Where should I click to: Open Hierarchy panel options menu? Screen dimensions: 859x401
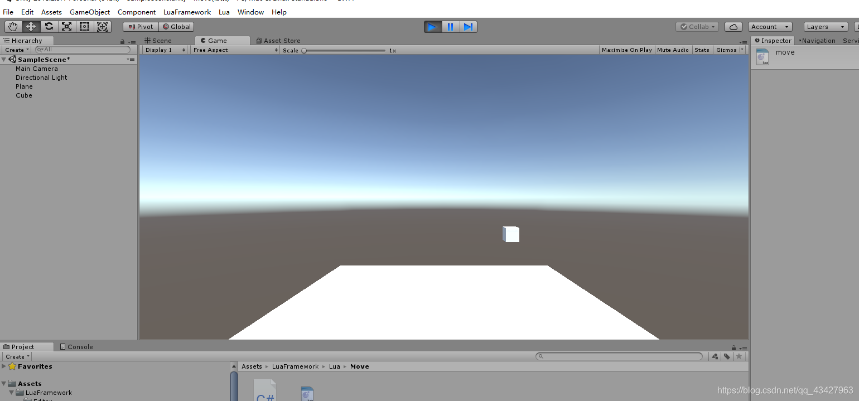pyautogui.click(x=132, y=42)
